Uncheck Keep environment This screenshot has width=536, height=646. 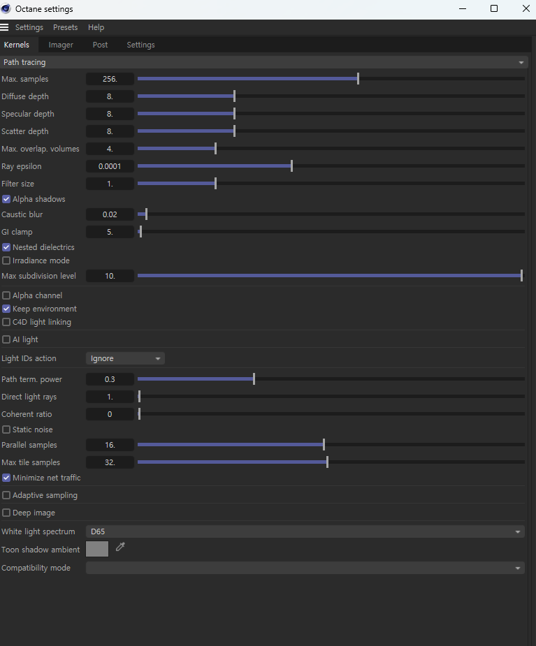6,309
